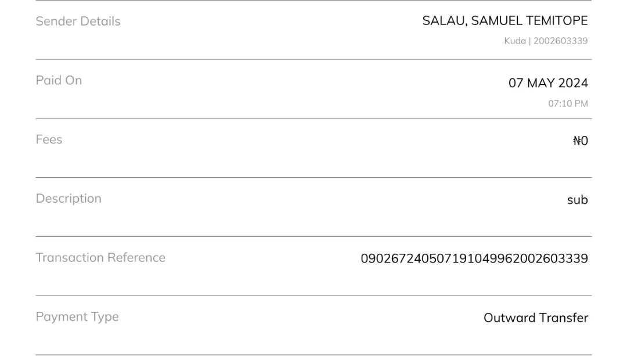Select the description value sub
The width and height of the screenshot is (627, 356).
click(x=577, y=200)
